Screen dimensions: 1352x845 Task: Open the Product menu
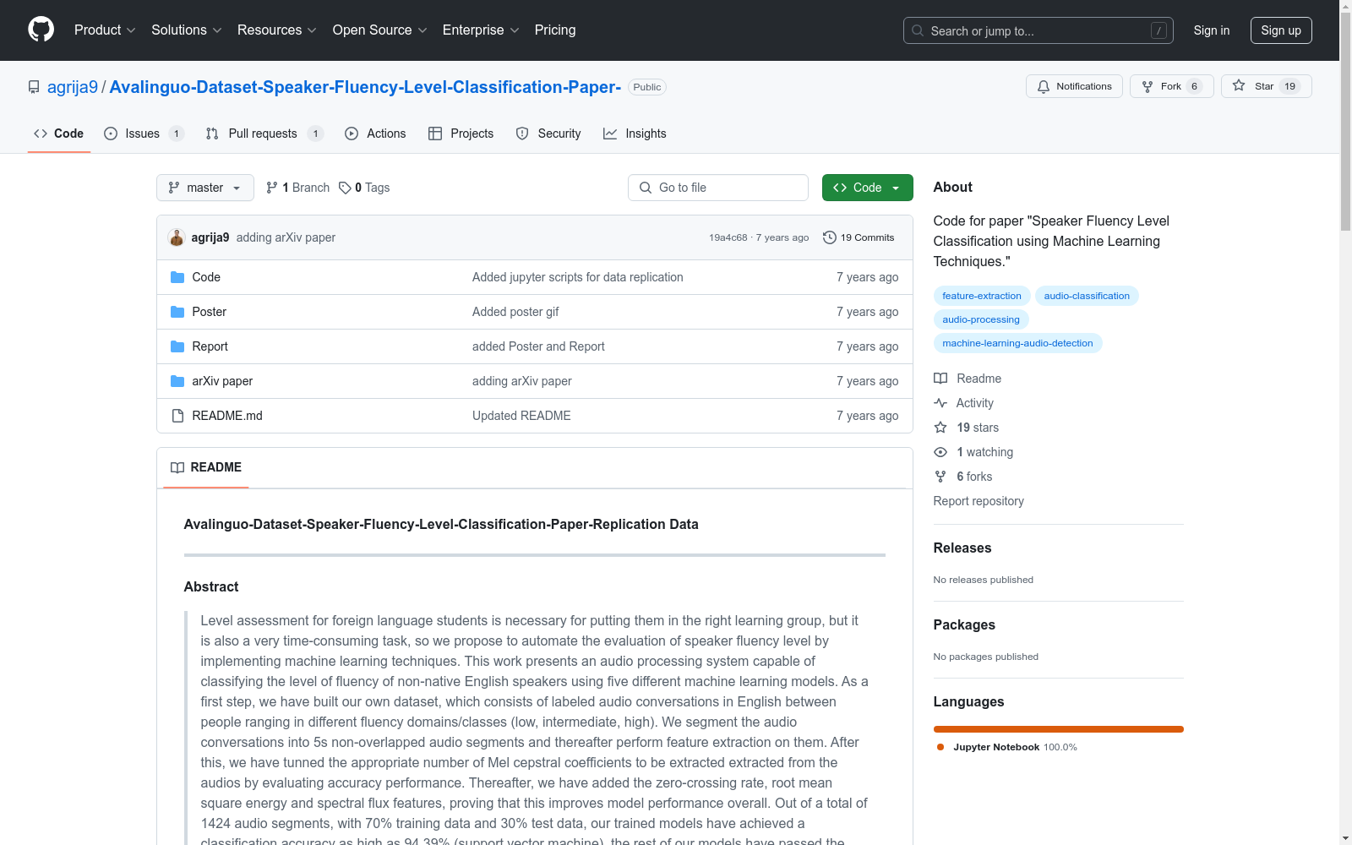(105, 30)
